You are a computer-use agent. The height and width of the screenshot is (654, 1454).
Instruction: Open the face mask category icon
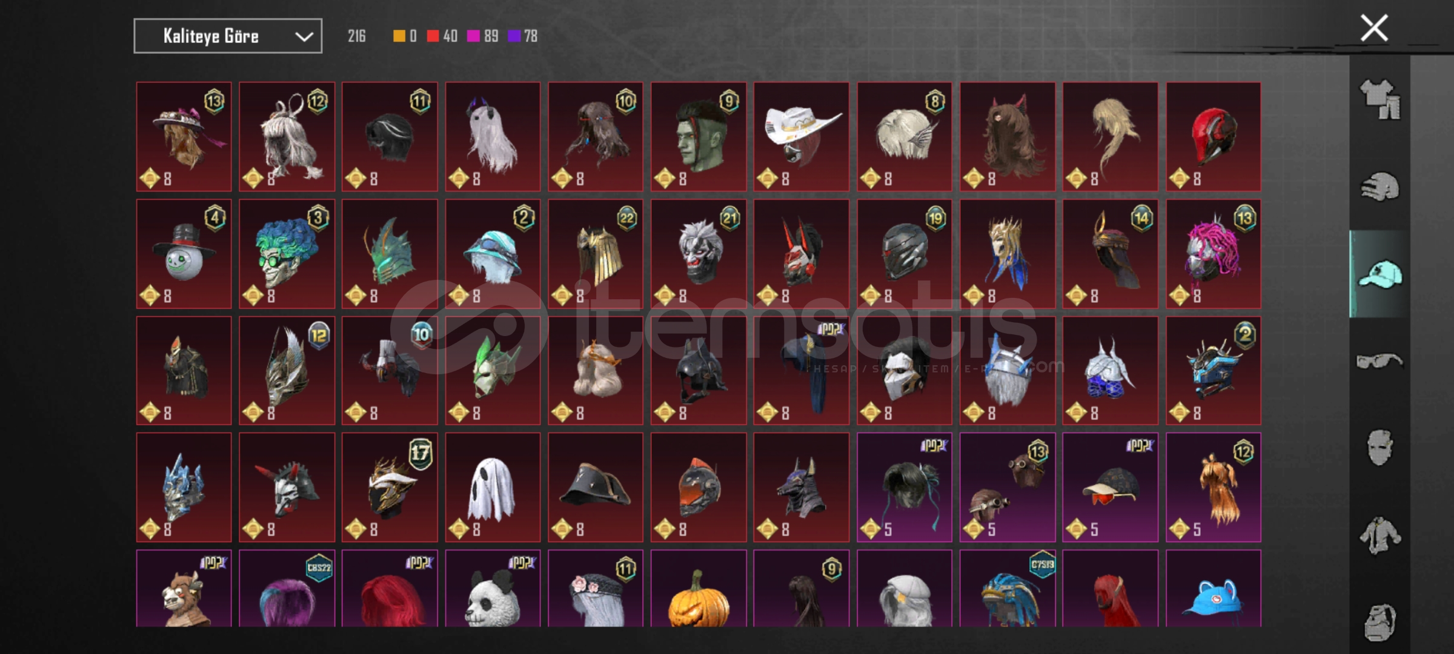[1380, 448]
